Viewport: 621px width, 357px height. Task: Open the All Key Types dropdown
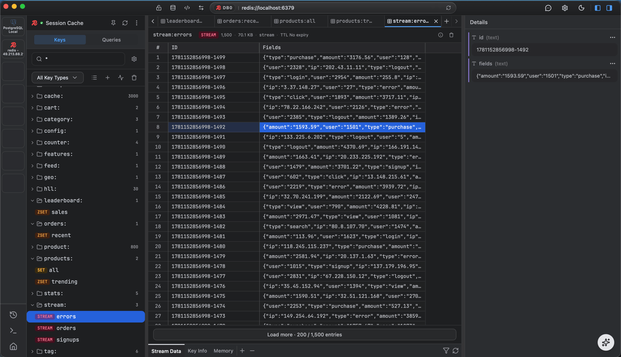(x=57, y=78)
